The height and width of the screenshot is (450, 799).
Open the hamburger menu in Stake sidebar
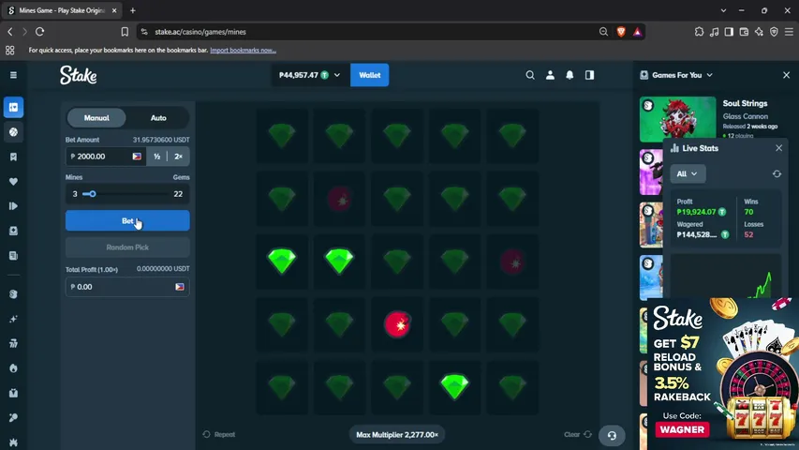pos(14,75)
